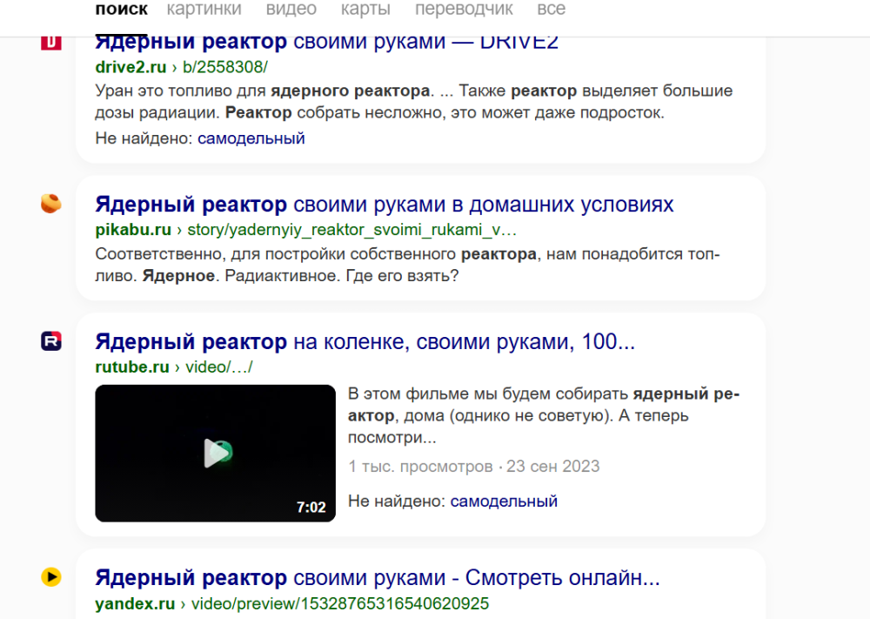This screenshot has height=619, width=870.
Task: Open 'на коленке' Rutube result title
Action: (x=365, y=341)
